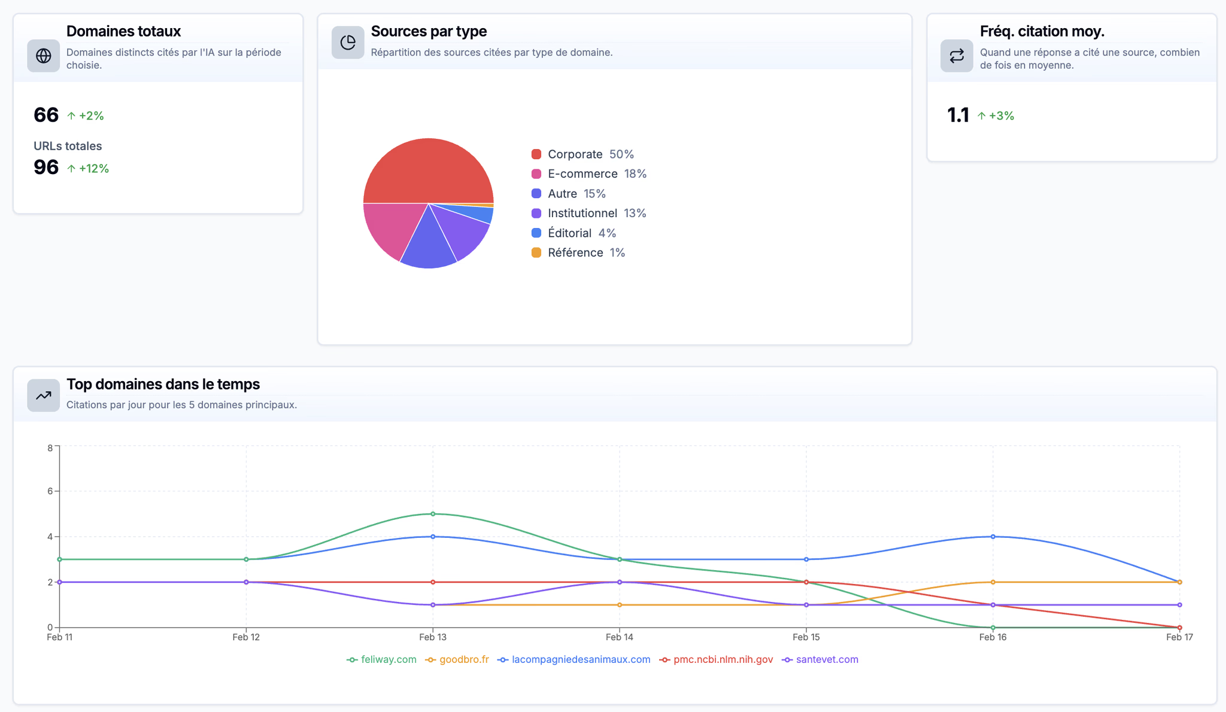
Task: Click the Éditorial legend entry
Action: [x=569, y=233]
